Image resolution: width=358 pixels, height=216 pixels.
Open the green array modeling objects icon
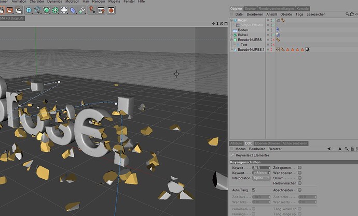pyautogui.click(x=55, y=10)
